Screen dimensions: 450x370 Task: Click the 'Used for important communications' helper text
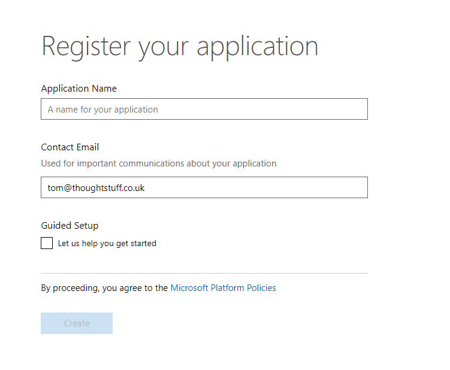pos(158,163)
